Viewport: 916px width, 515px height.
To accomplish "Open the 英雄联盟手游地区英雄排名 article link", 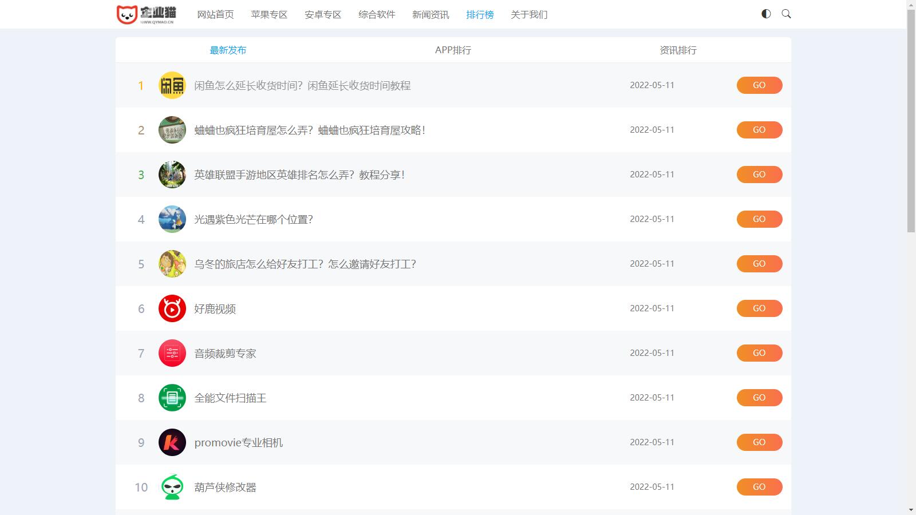I will (x=299, y=175).
